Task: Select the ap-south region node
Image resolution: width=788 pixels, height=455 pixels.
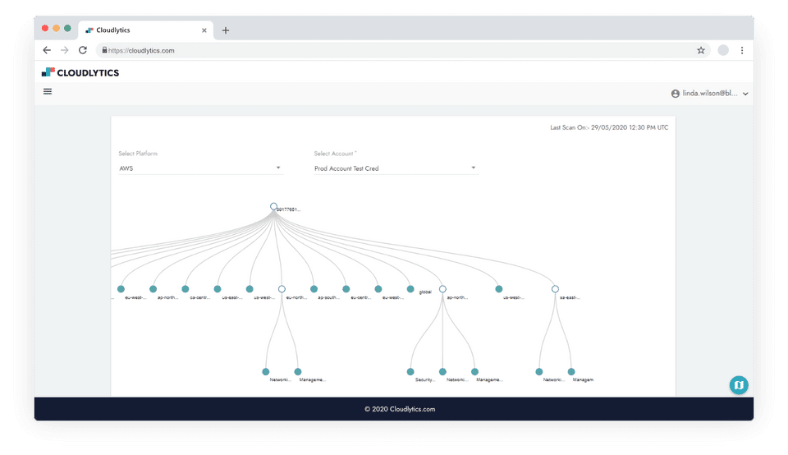Action: [x=314, y=289]
